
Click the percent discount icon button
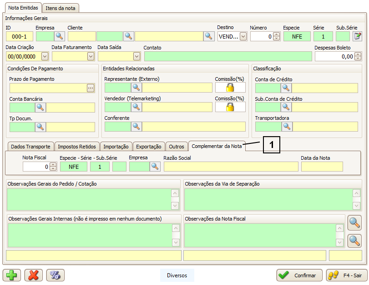point(55,275)
